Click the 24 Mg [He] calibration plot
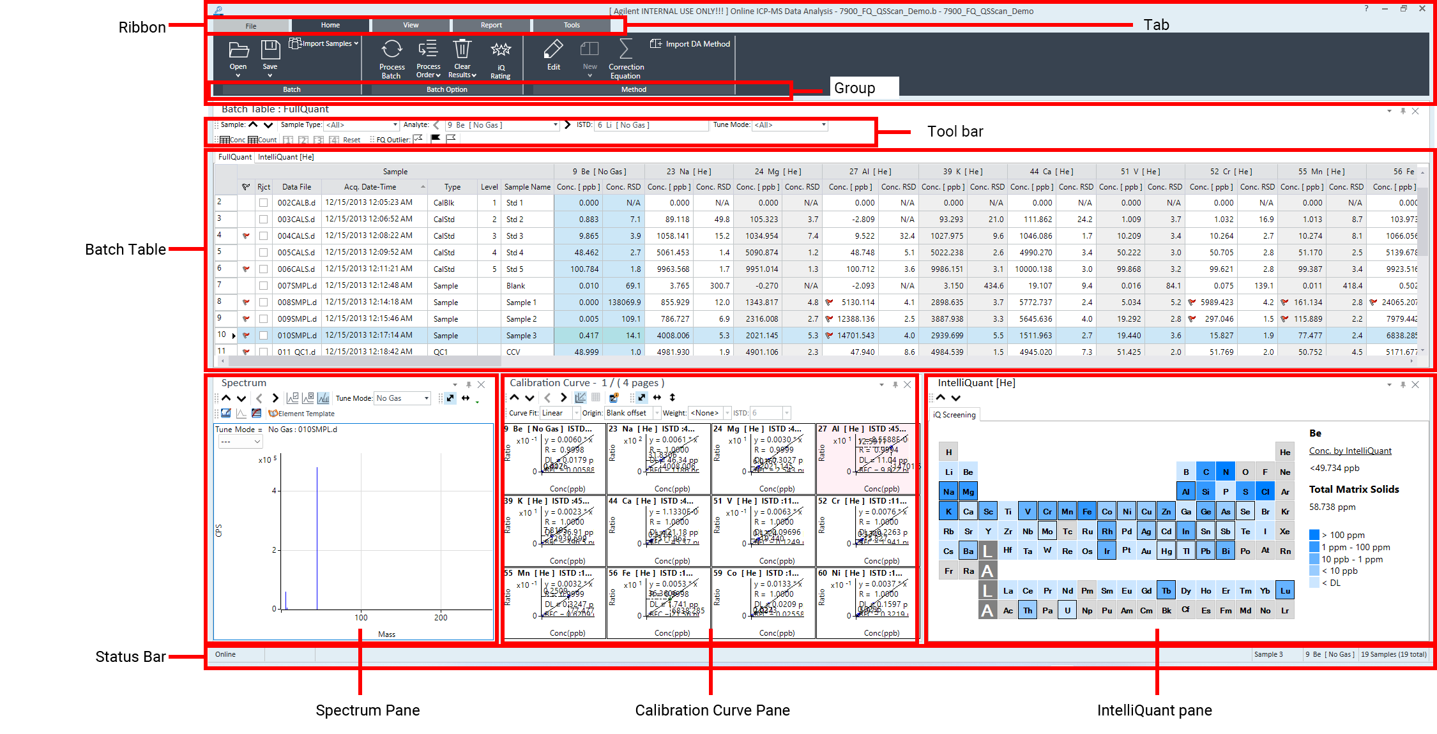 coord(763,459)
